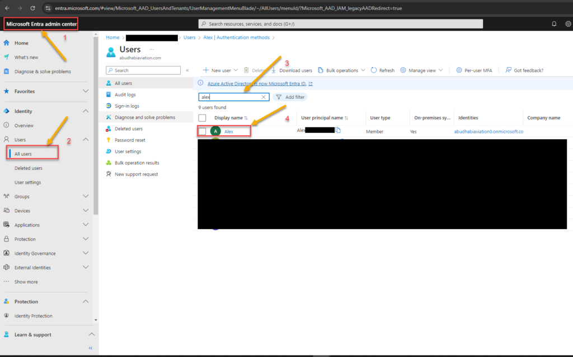Click Show more in the sidebar
Viewport: 573px width, 357px height.
point(26,282)
